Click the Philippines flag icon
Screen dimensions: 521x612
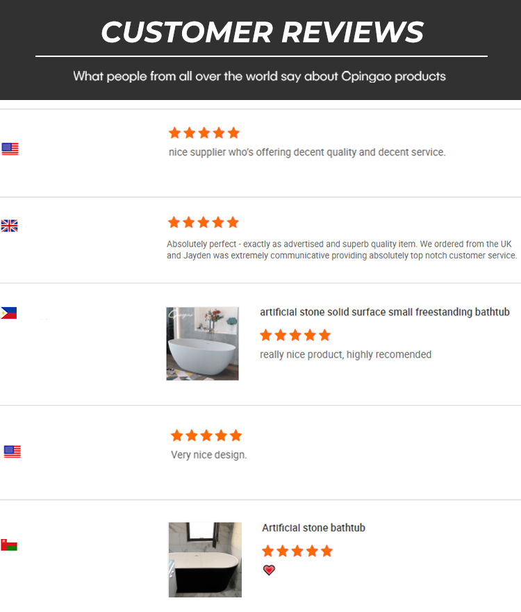coord(9,313)
